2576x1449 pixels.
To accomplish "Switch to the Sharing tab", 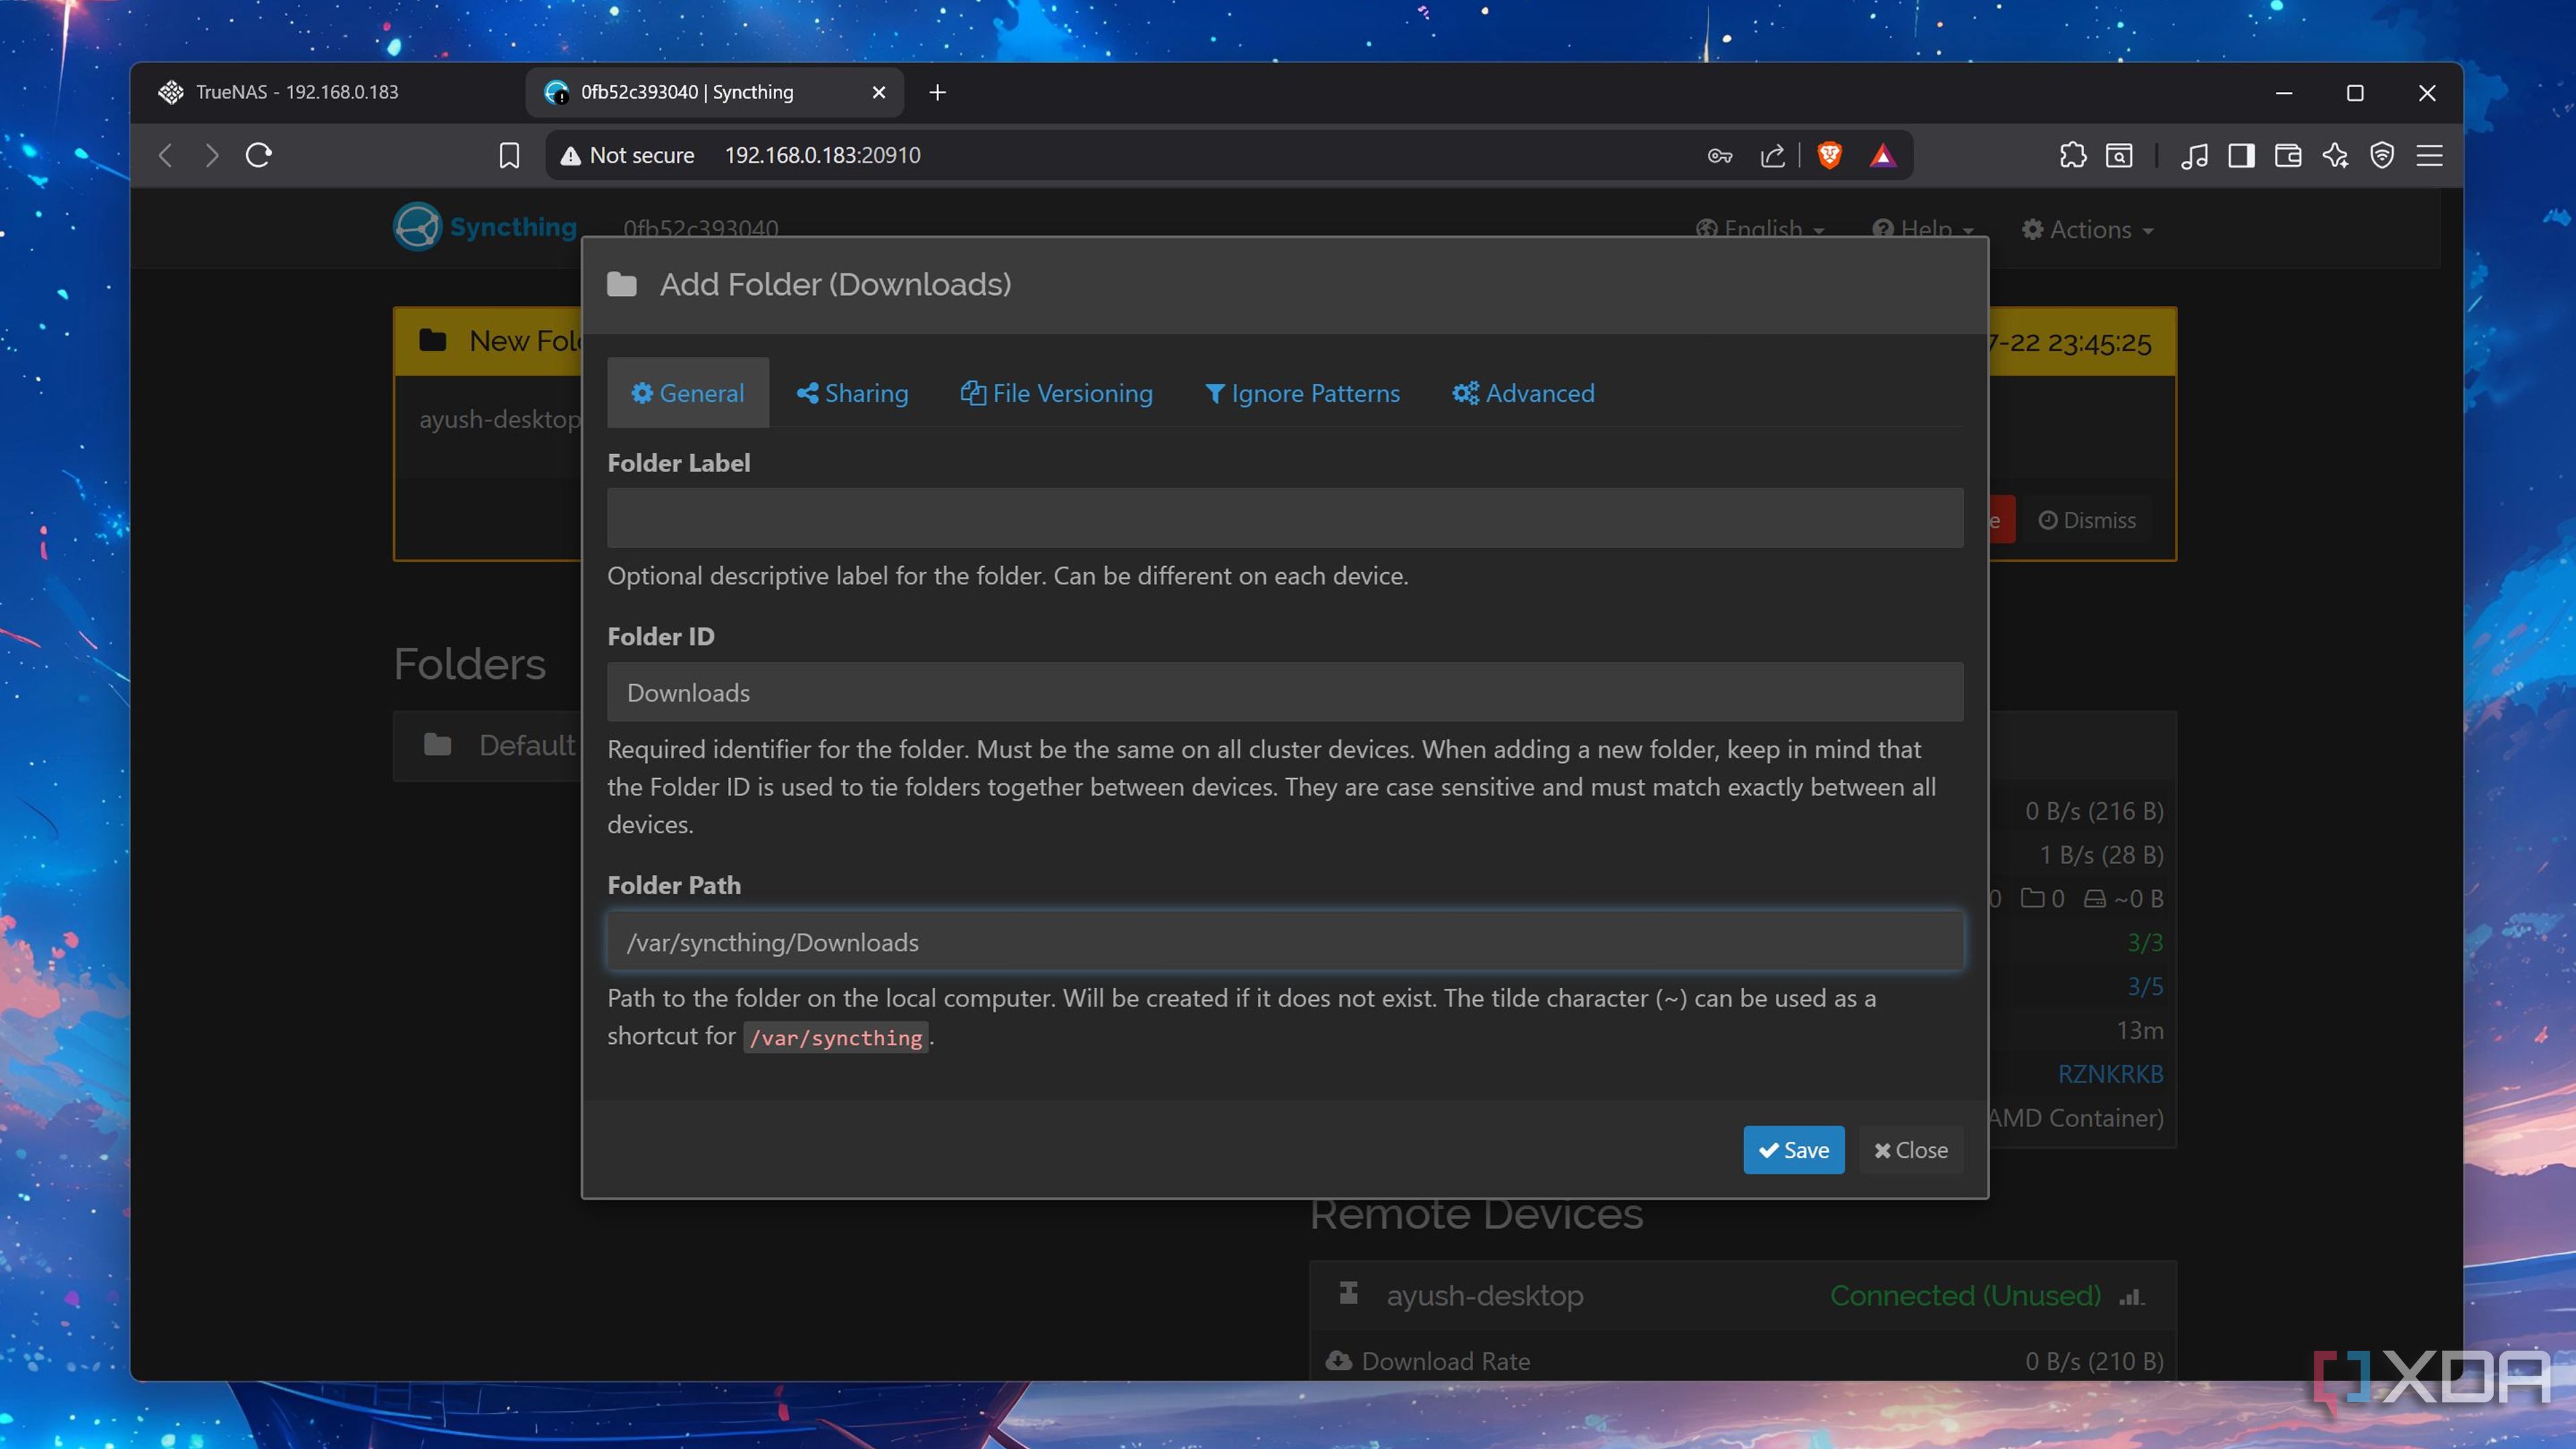I will click(851, 392).
